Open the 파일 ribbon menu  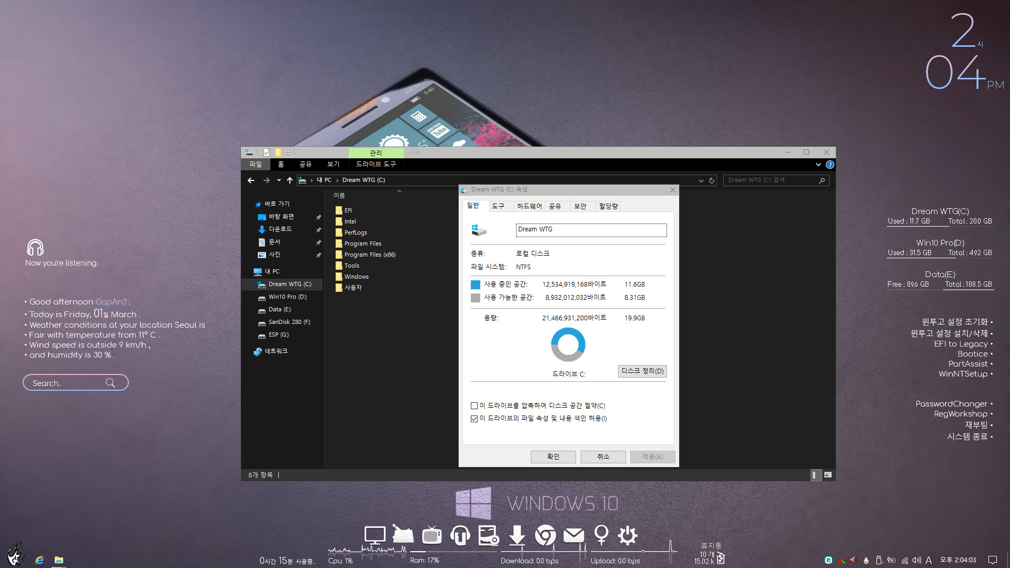pyautogui.click(x=256, y=165)
